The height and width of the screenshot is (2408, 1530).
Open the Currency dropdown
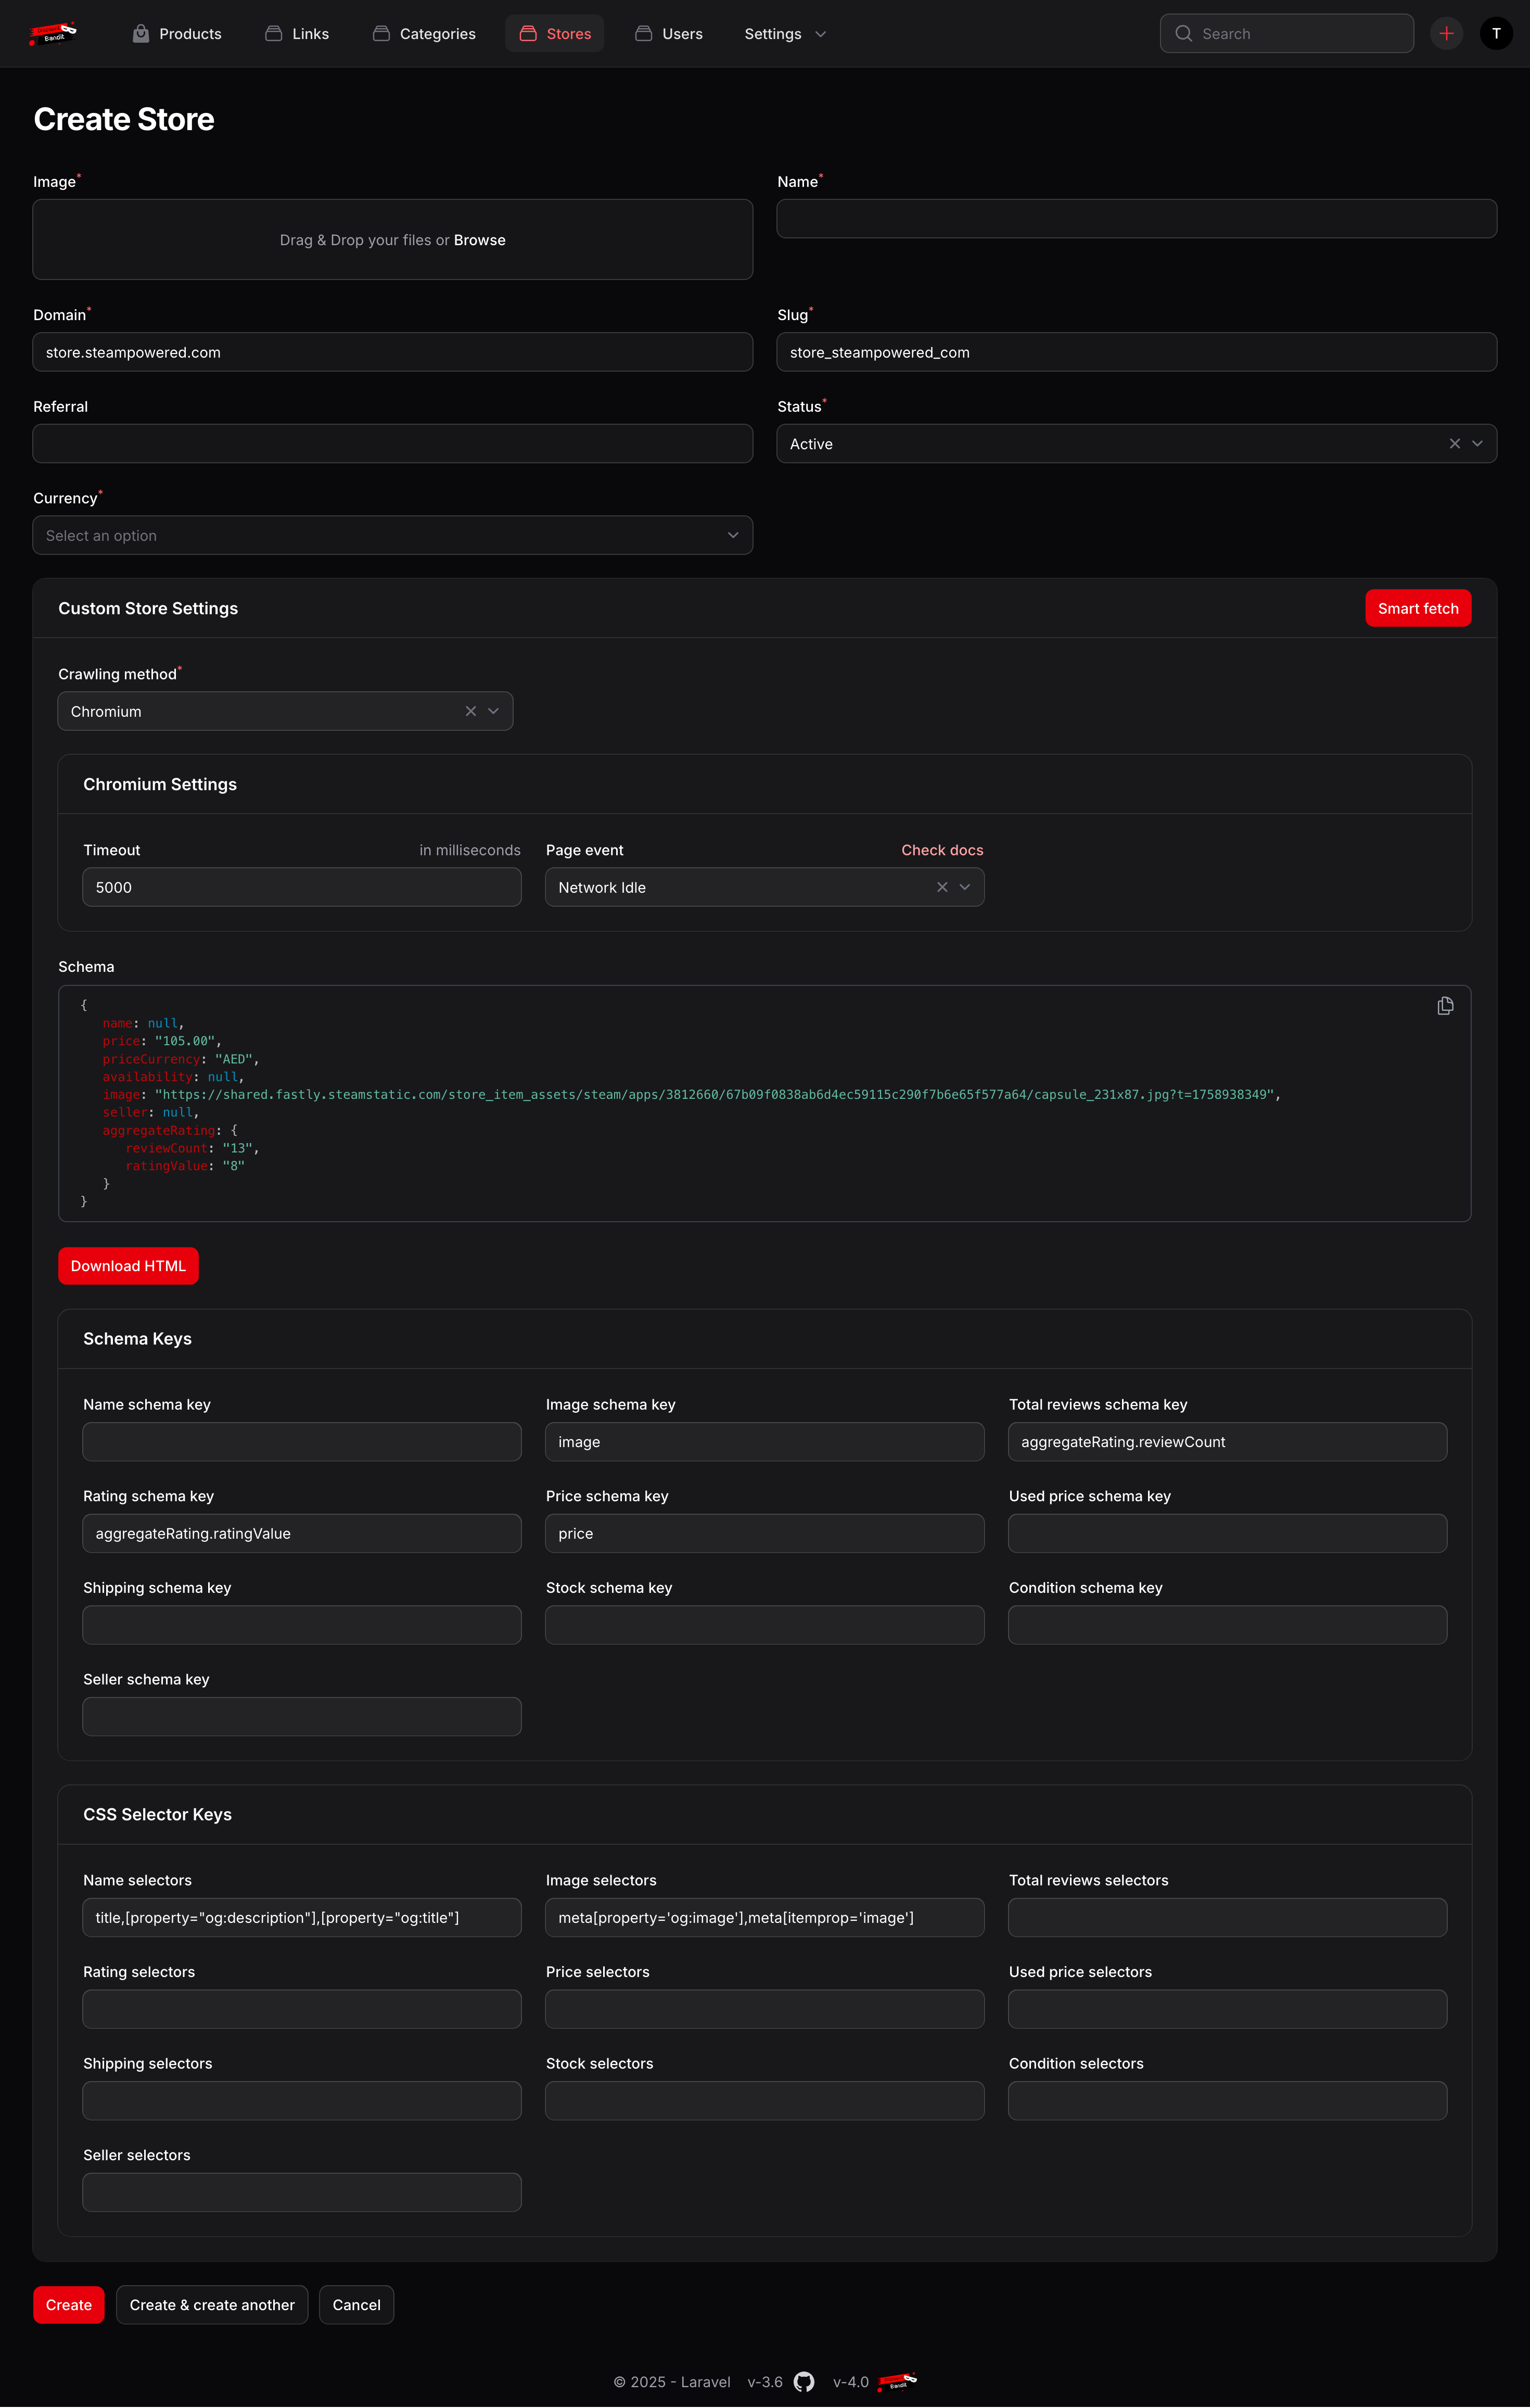tap(392, 536)
